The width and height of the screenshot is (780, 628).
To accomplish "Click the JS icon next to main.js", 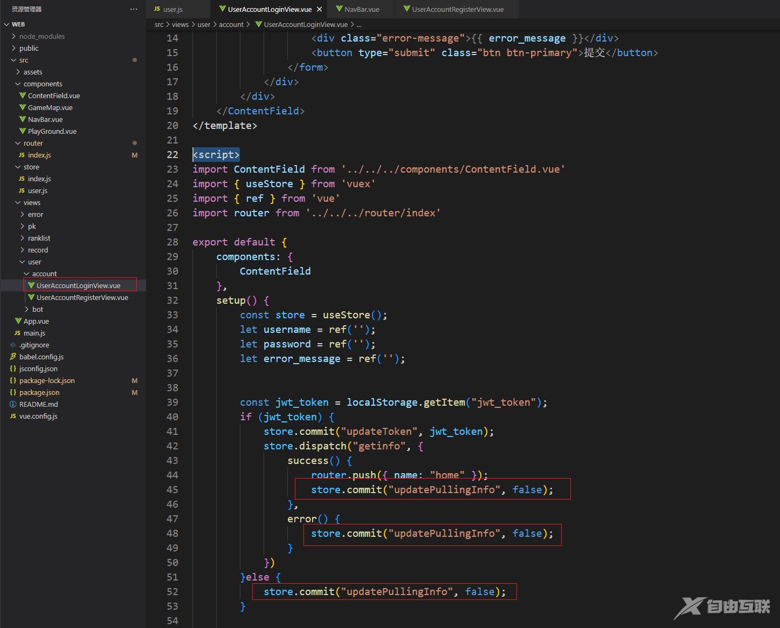I will pos(17,333).
